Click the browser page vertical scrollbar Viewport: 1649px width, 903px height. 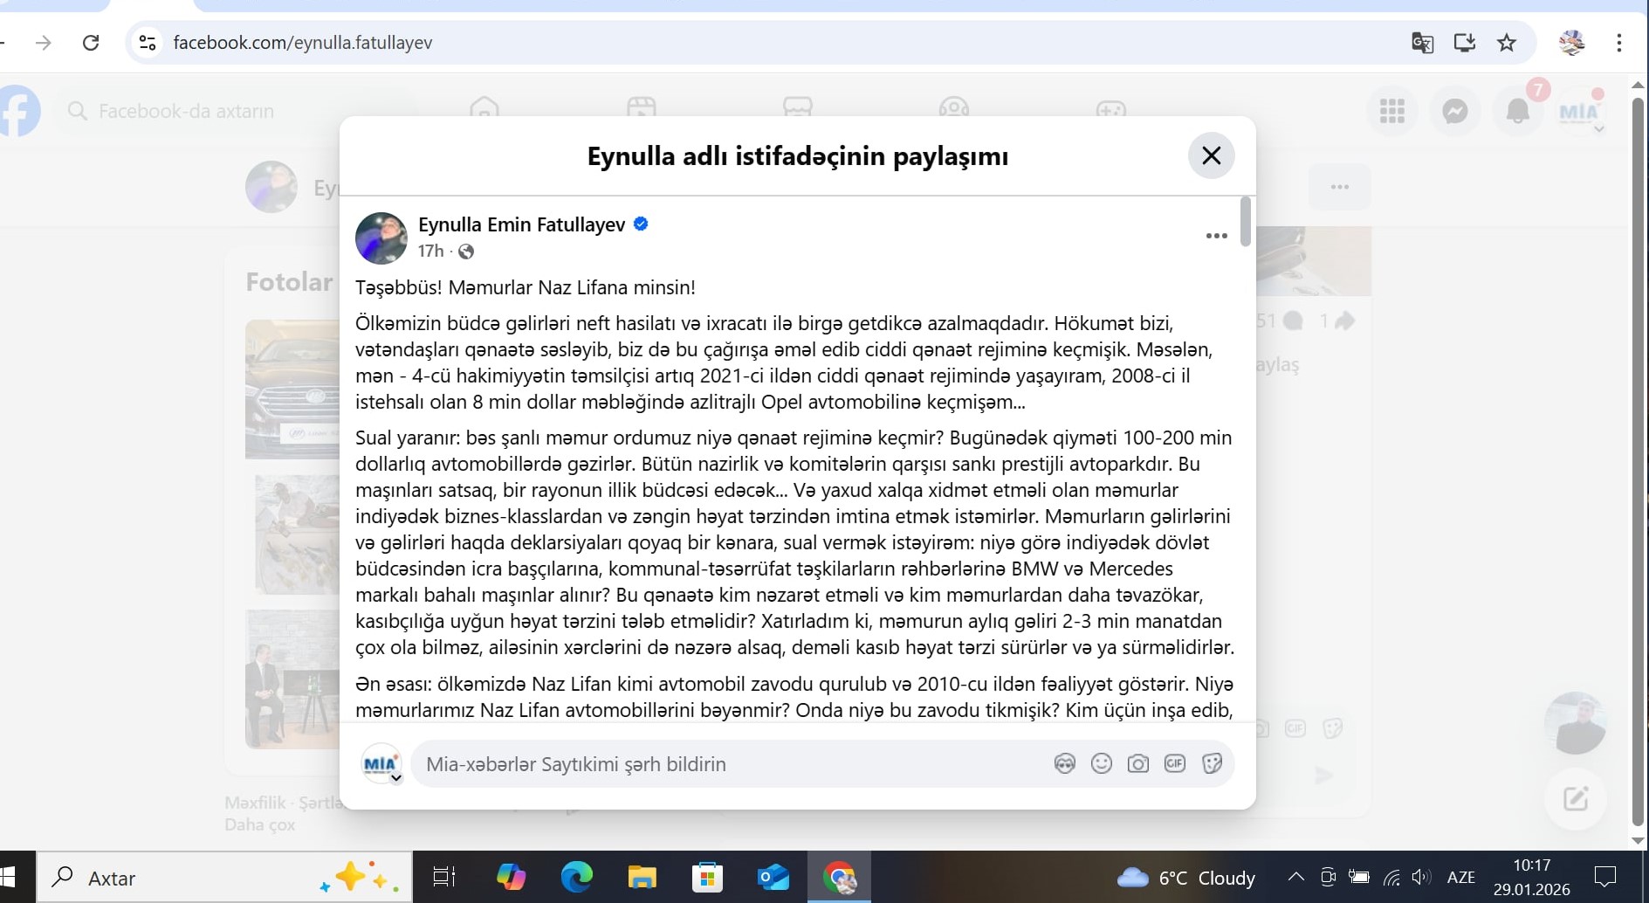coord(1638,461)
